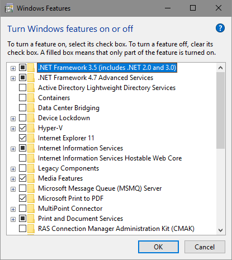Expand the Microsoft Message Queue (MSMQ) Server node

13,189
